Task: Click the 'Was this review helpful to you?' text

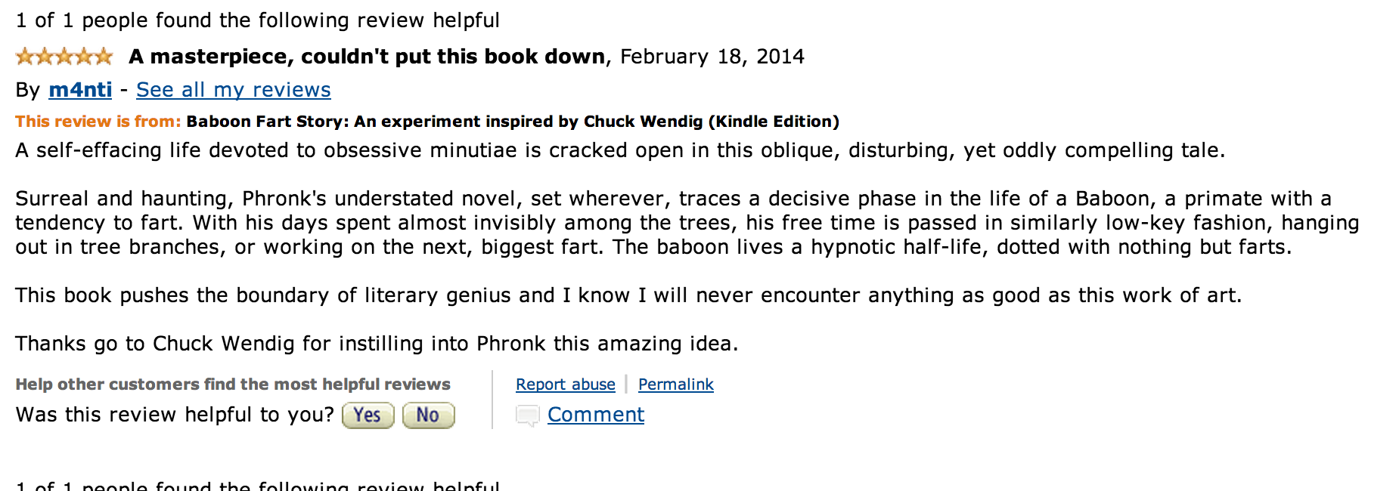Action: (x=175, y=415)
